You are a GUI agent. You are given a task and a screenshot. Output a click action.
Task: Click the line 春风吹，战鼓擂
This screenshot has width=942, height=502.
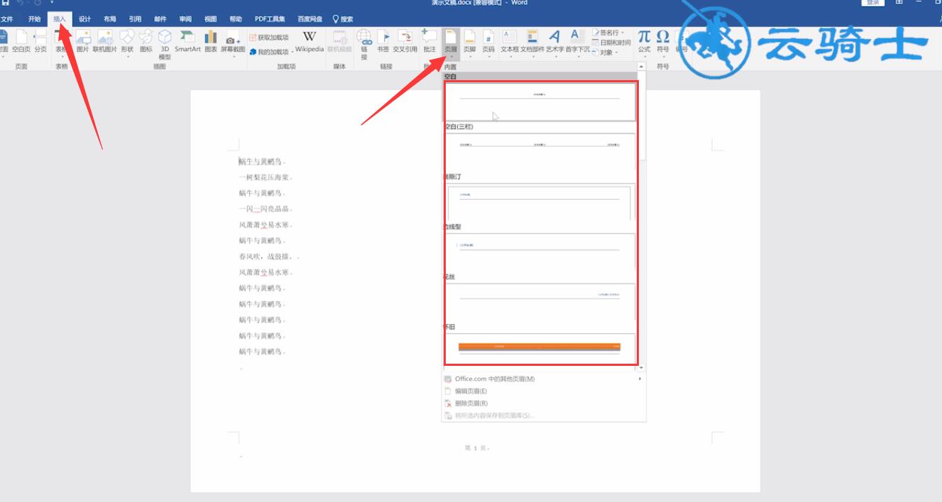click(x=265, y=256)
